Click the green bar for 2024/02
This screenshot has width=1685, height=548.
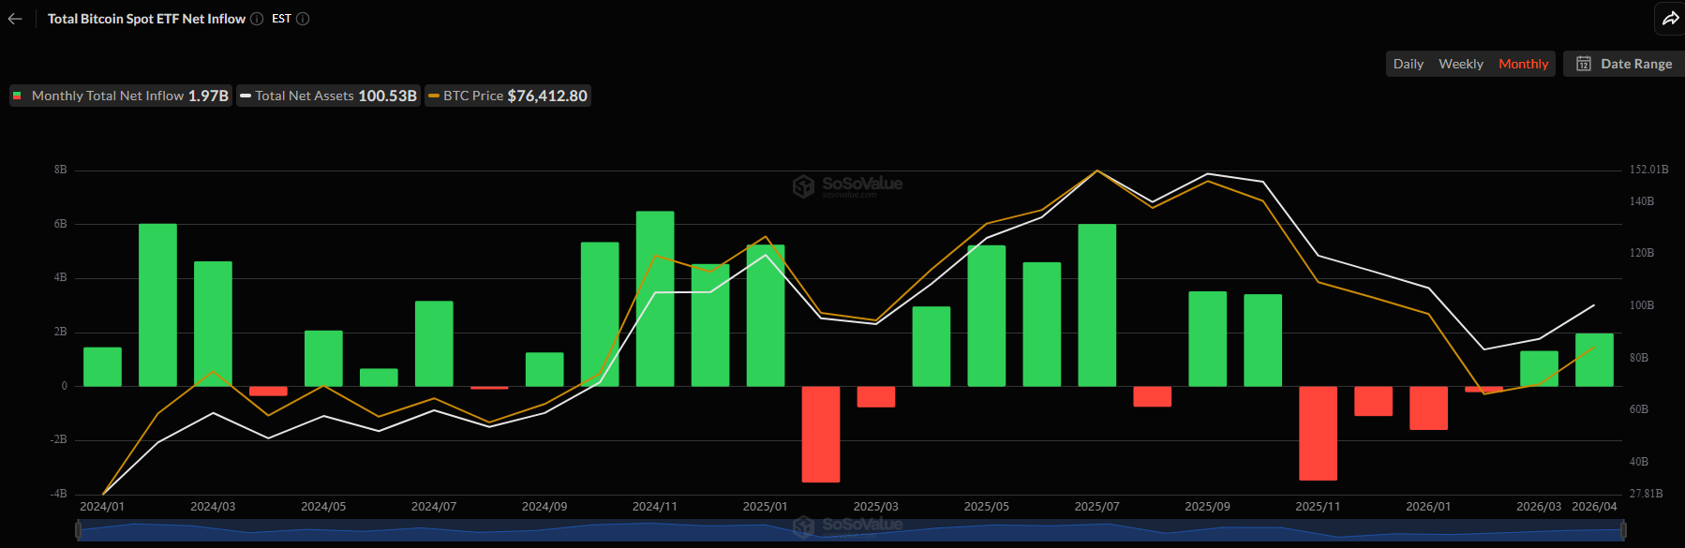[157, 304]
